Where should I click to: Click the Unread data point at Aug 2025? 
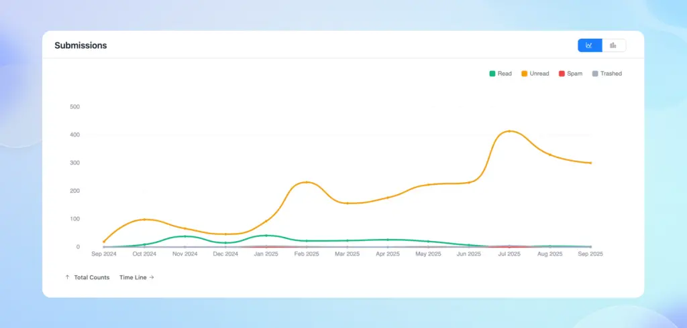coord(550,155)
